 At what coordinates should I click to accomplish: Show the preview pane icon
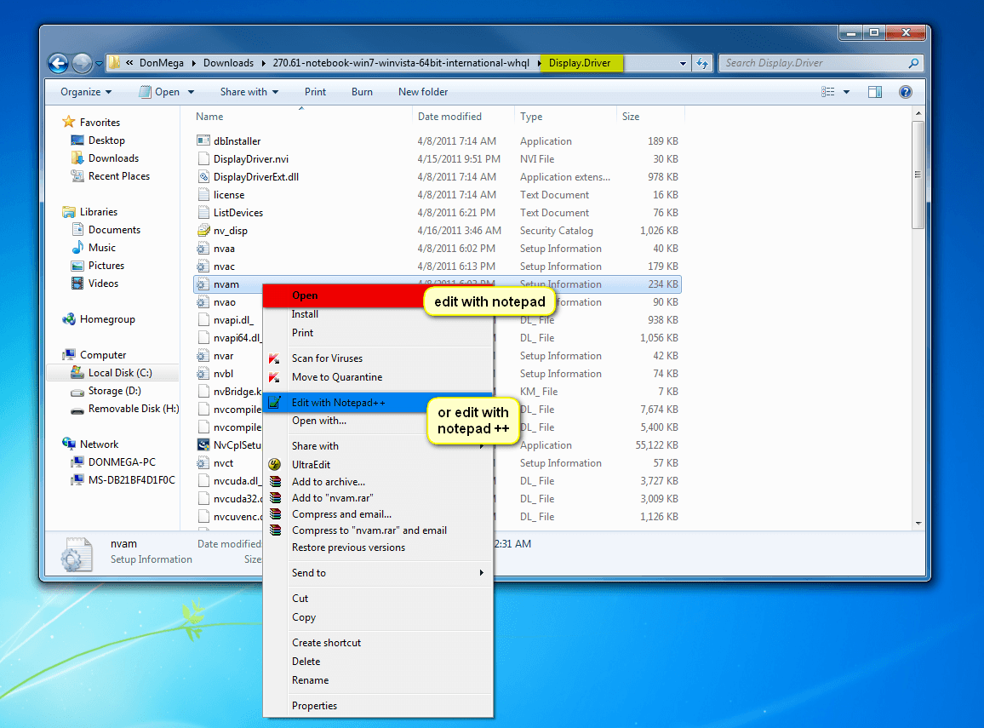pos(874,92)
